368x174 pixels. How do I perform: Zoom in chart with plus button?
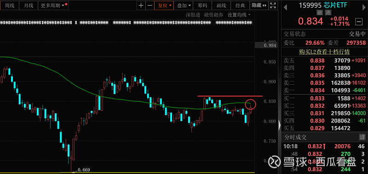click(x=141, y=6)
